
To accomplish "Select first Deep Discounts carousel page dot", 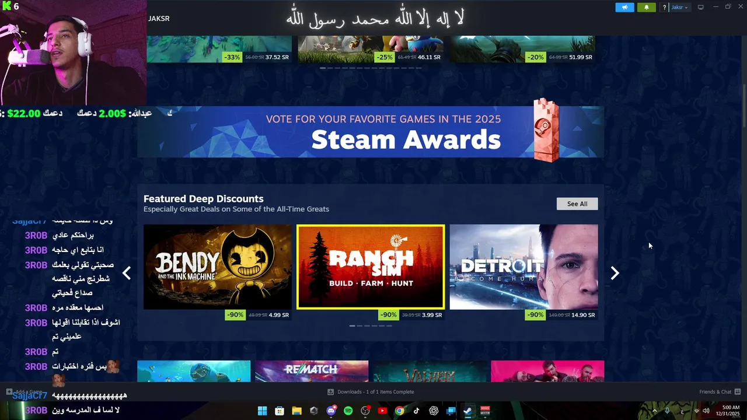I will coord(352,325).
